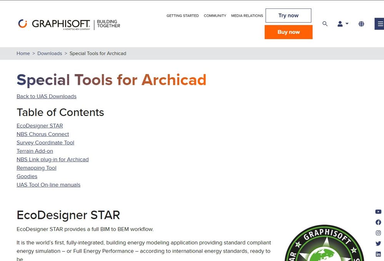Open the Instagram social icon
The height and width of the screenshot is (261, 384).
(x=378, y=233)
